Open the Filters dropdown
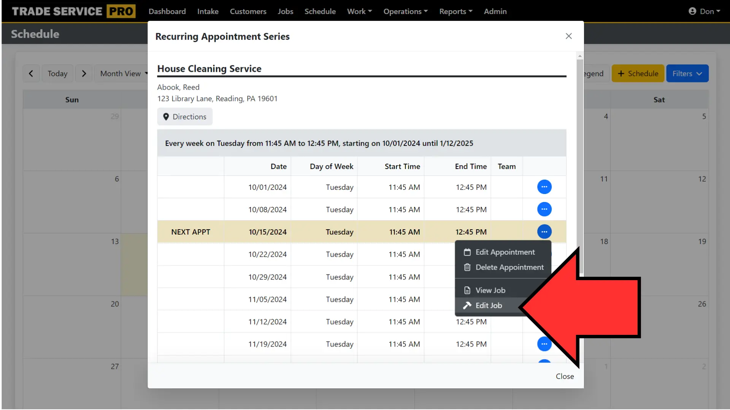Image resolution: width=730 pixels, height=410 pixels. (x=687, y=73)
